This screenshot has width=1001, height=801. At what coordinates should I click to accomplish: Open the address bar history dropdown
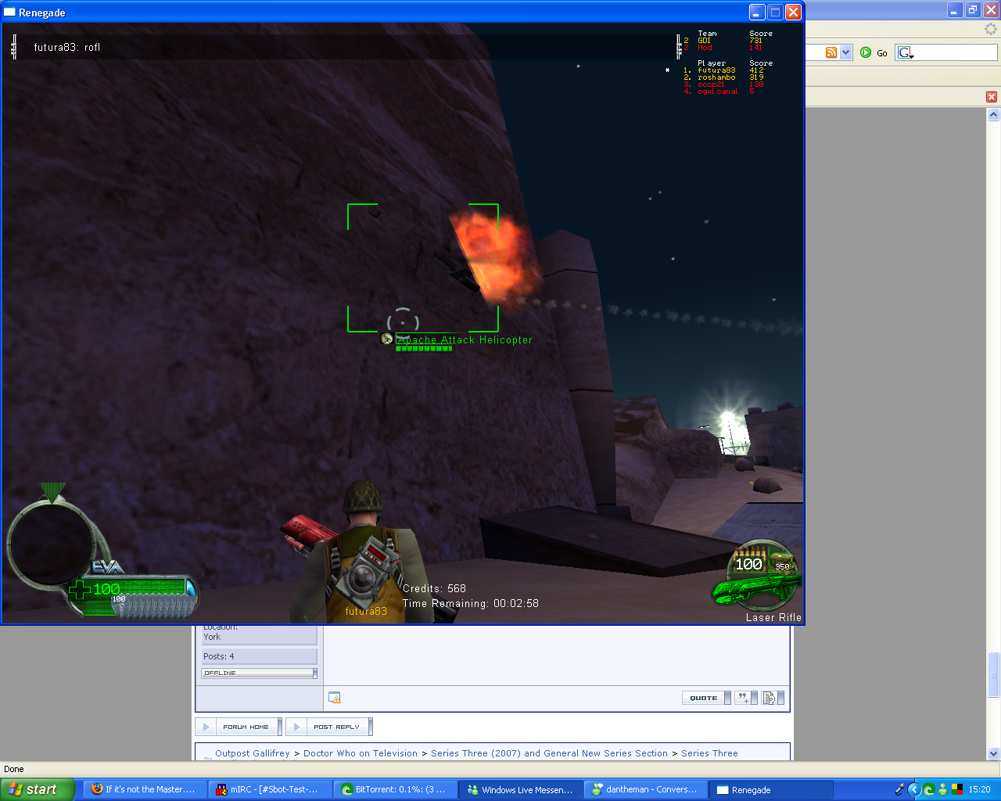(846, 52)
